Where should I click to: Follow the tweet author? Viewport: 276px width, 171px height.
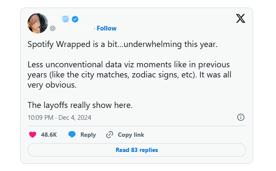[106, 28]
